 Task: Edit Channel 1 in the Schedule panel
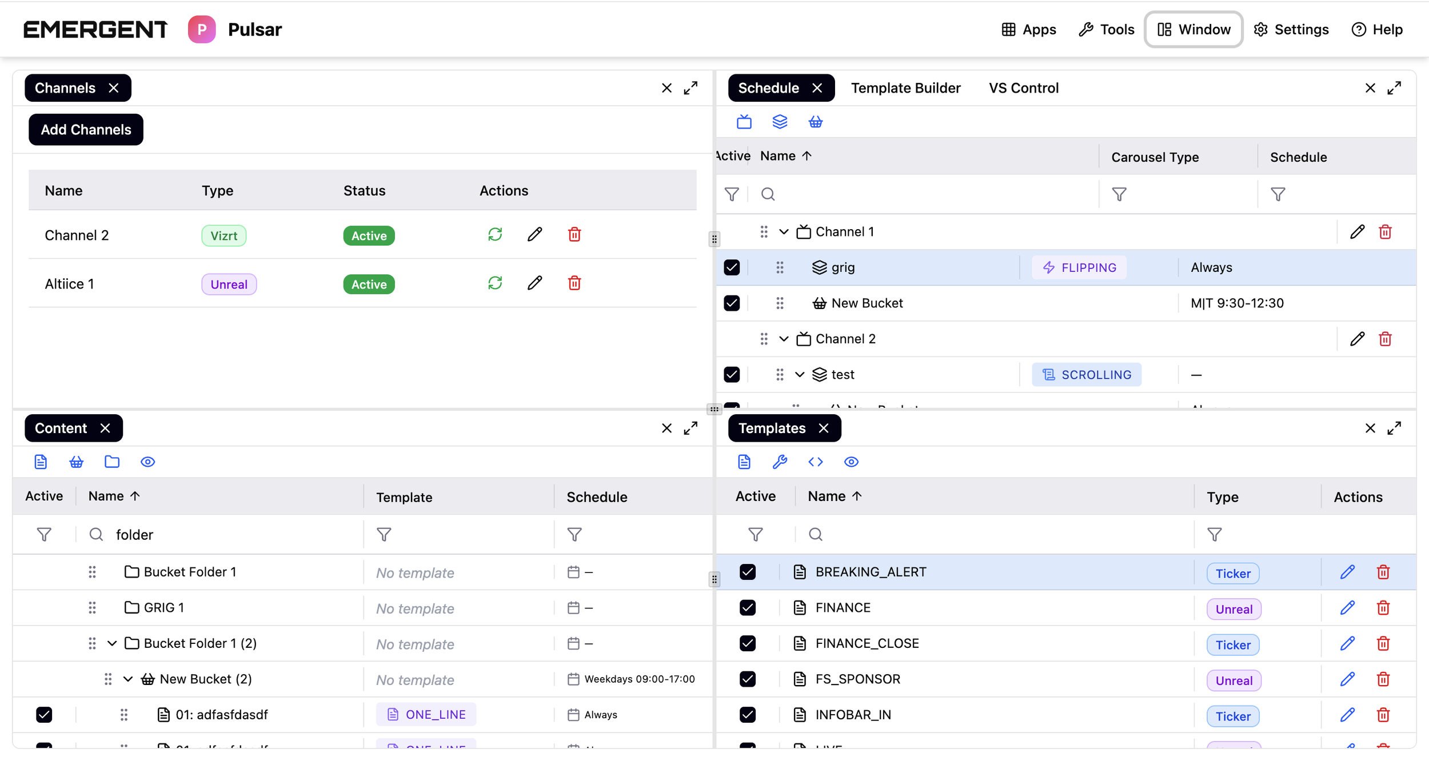click(x=1357, y=231)
